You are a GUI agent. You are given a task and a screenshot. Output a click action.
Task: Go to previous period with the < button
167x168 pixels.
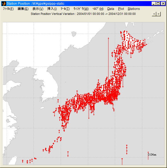154,14
